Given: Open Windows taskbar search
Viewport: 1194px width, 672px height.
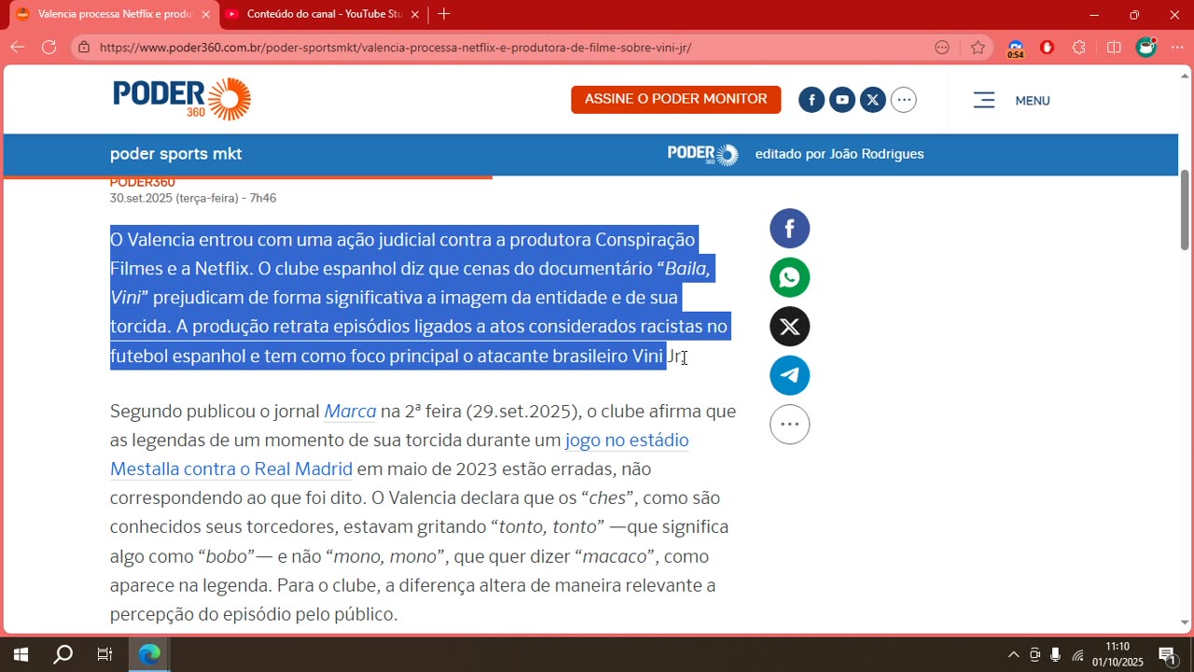Looking at the screenshot, I should coord(62,654).
